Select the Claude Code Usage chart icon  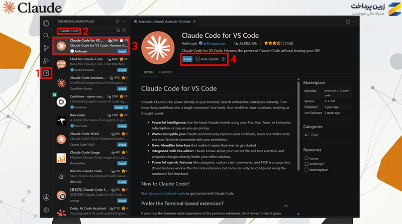(x=61, y=158)
